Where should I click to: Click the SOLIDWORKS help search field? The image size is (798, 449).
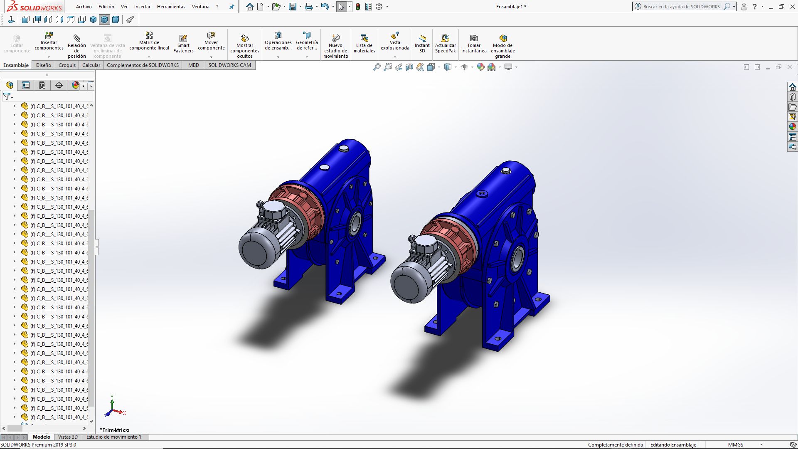click(681, 7)
